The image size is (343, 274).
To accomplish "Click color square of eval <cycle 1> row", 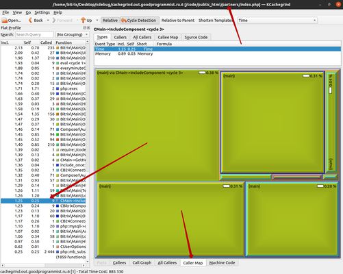I will coord(58,63).
